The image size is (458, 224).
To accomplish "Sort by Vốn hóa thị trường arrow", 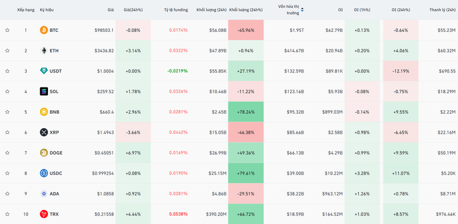I will (302, 9).
